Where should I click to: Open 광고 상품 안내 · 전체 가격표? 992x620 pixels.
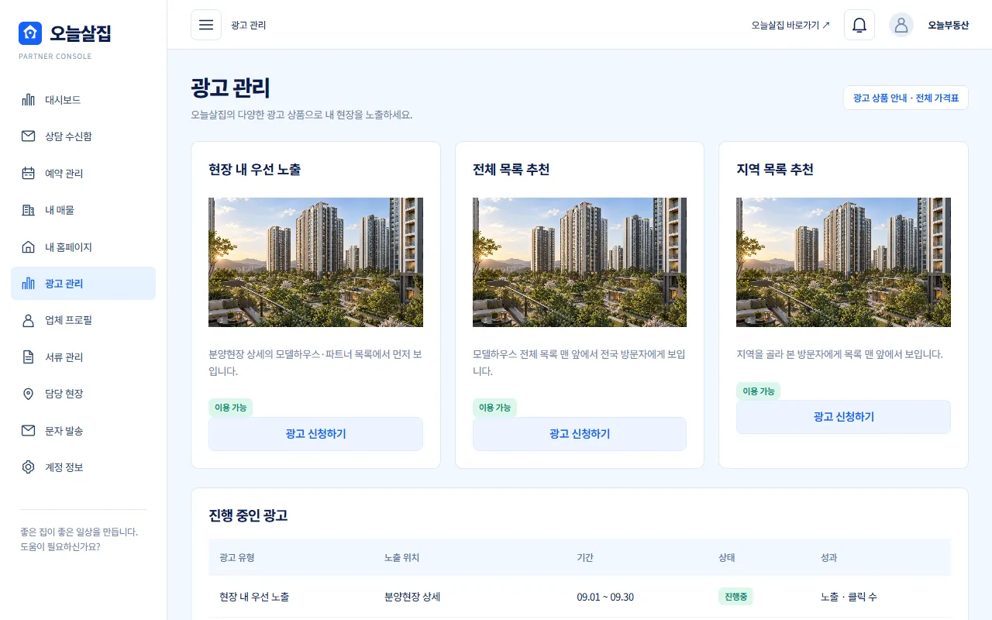(x=906, y=98)
